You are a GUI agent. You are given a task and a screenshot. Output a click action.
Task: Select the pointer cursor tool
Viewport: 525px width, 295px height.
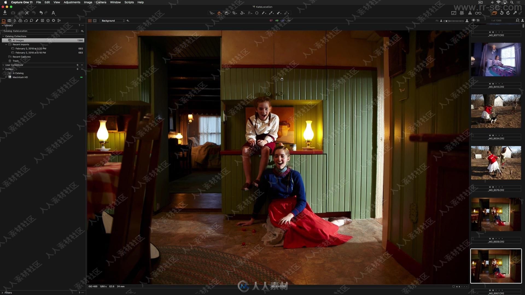[211, 13]
